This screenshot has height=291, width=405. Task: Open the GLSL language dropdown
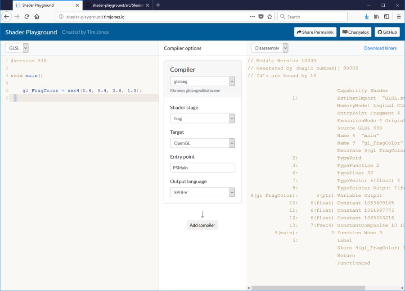point(17,48)
